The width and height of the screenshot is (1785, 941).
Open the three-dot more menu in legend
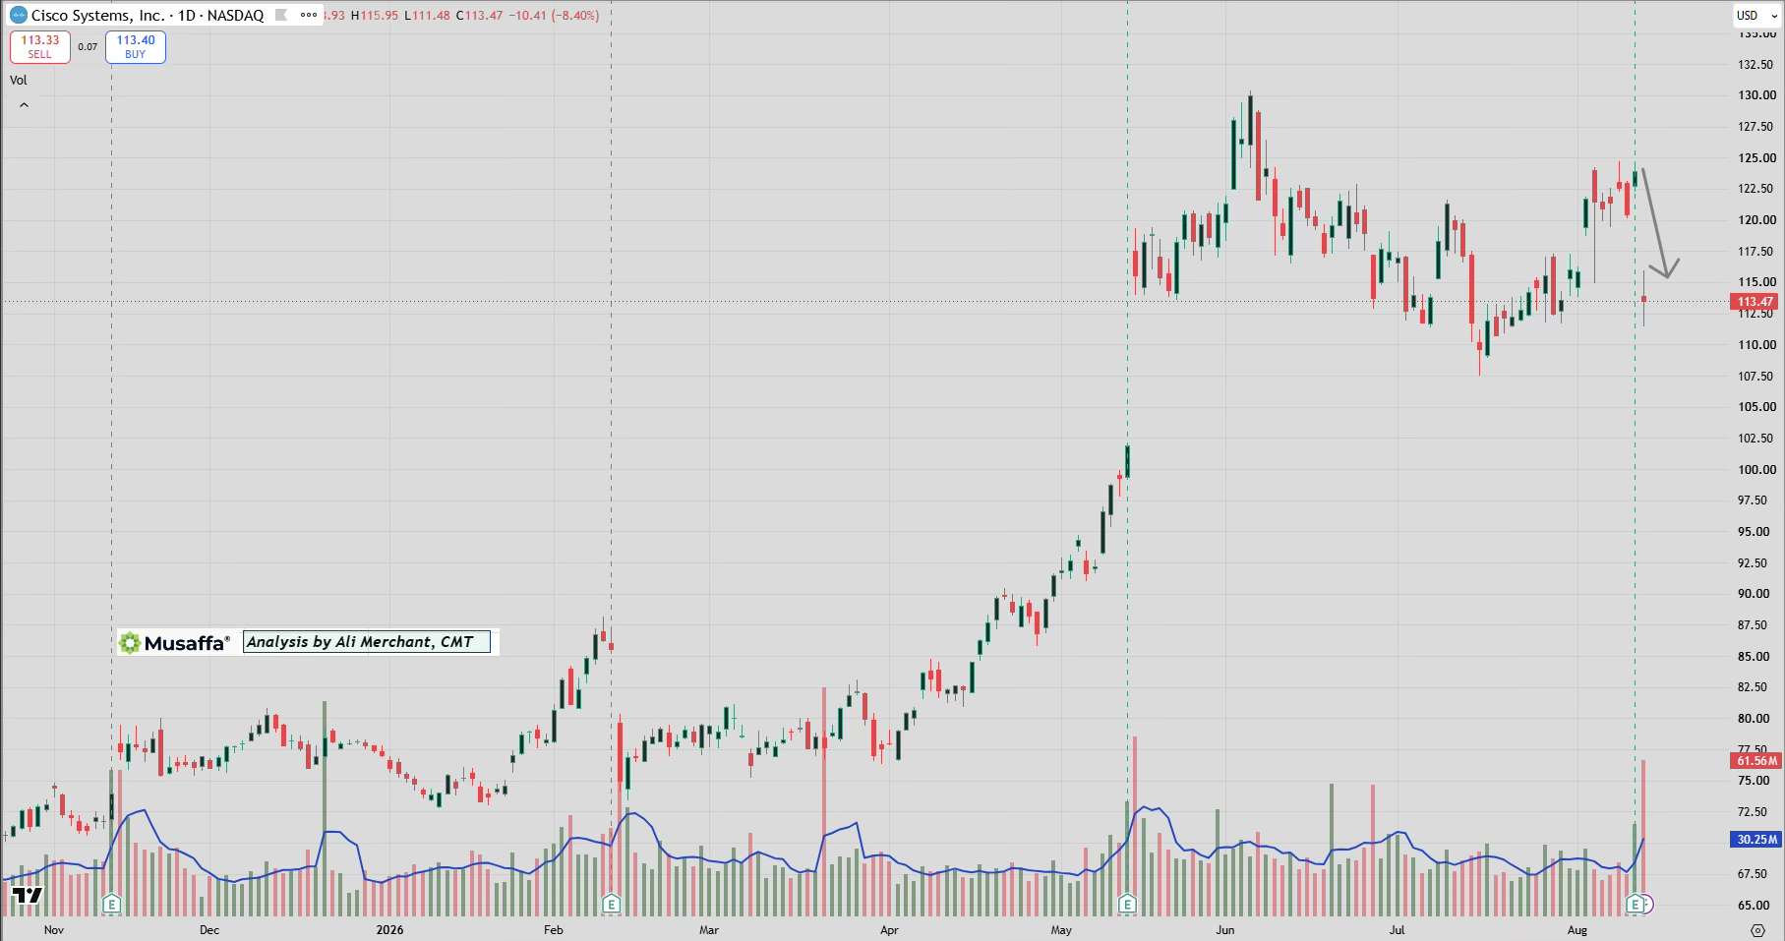tap(309, 15)
